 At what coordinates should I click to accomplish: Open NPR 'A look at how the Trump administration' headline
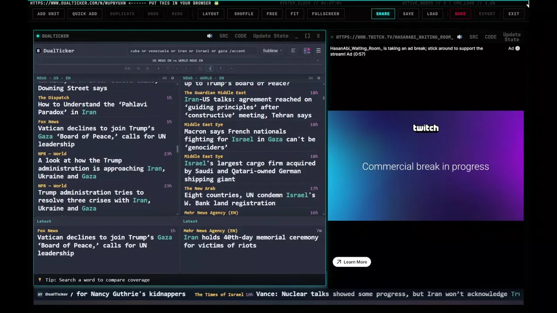click(x=101, y=168)
